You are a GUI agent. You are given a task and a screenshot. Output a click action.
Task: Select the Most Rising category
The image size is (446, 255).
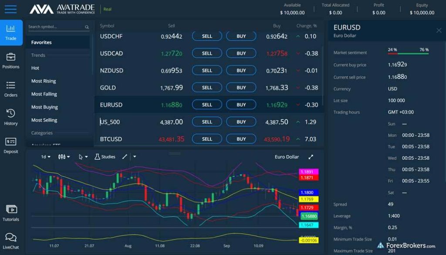[44, 81]
